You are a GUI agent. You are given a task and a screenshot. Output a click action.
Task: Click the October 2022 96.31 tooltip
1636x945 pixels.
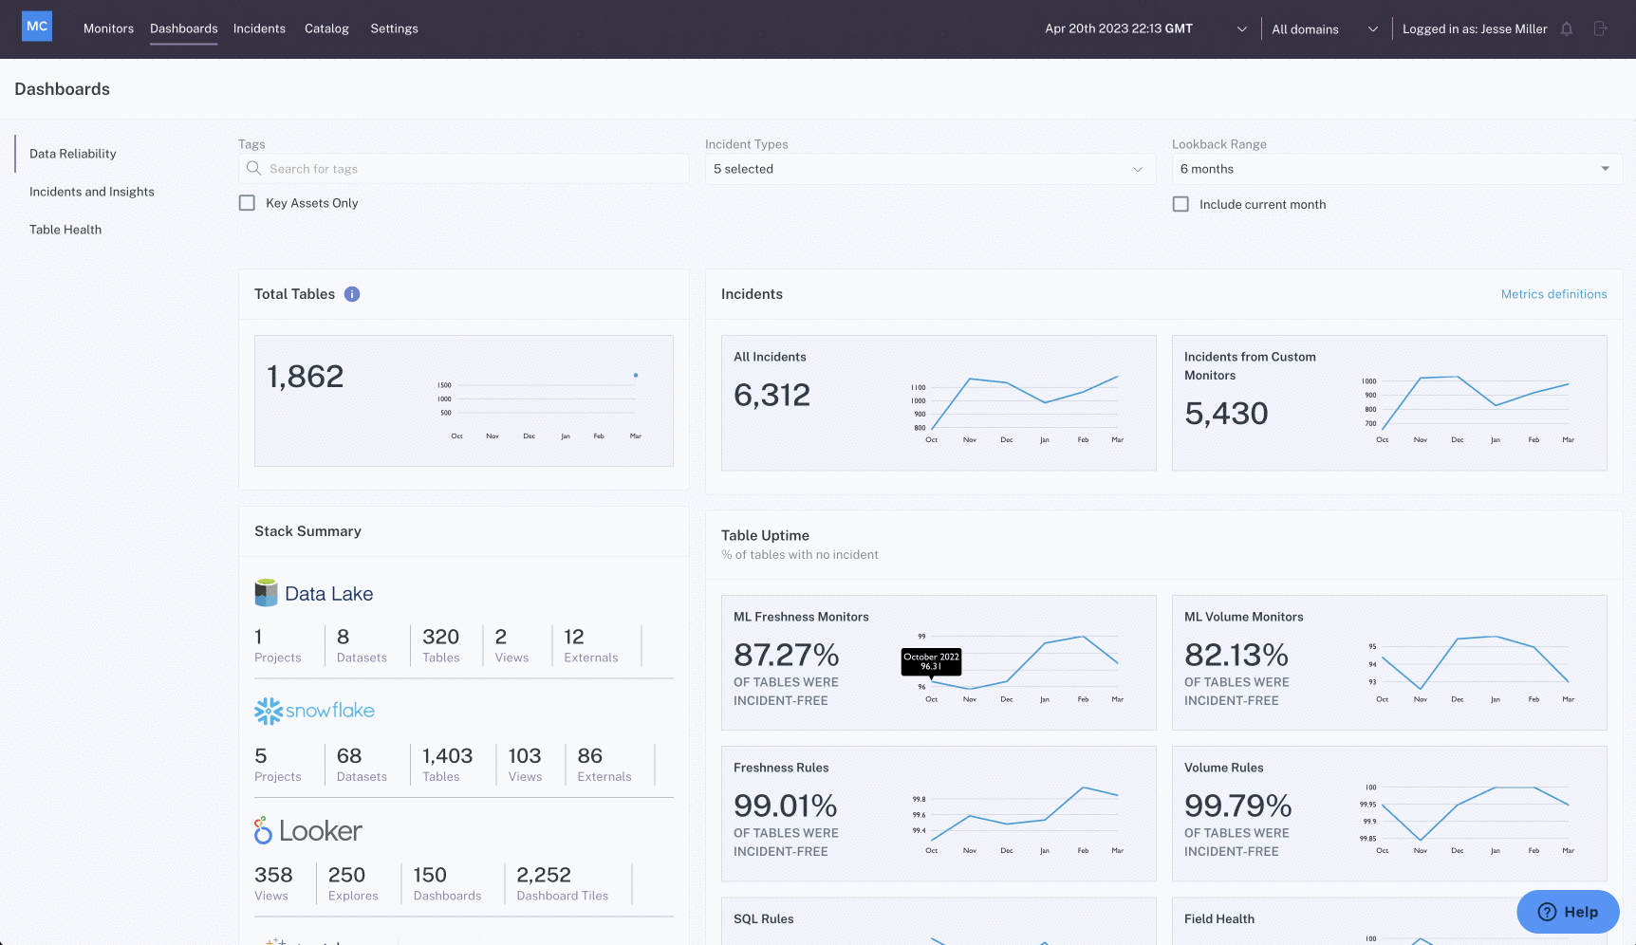point(931,661)
